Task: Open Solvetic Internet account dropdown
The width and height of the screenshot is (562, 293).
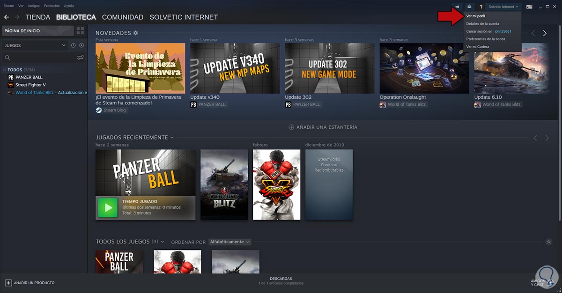Action: (x=503, y=7)
